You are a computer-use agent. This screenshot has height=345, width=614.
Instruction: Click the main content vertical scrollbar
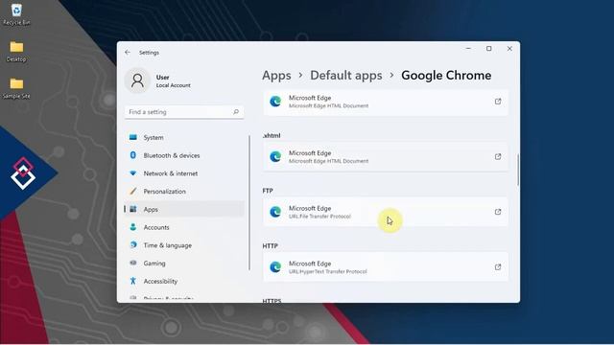(518, 170)
